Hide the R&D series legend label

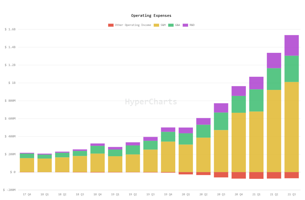pos(192,25)
